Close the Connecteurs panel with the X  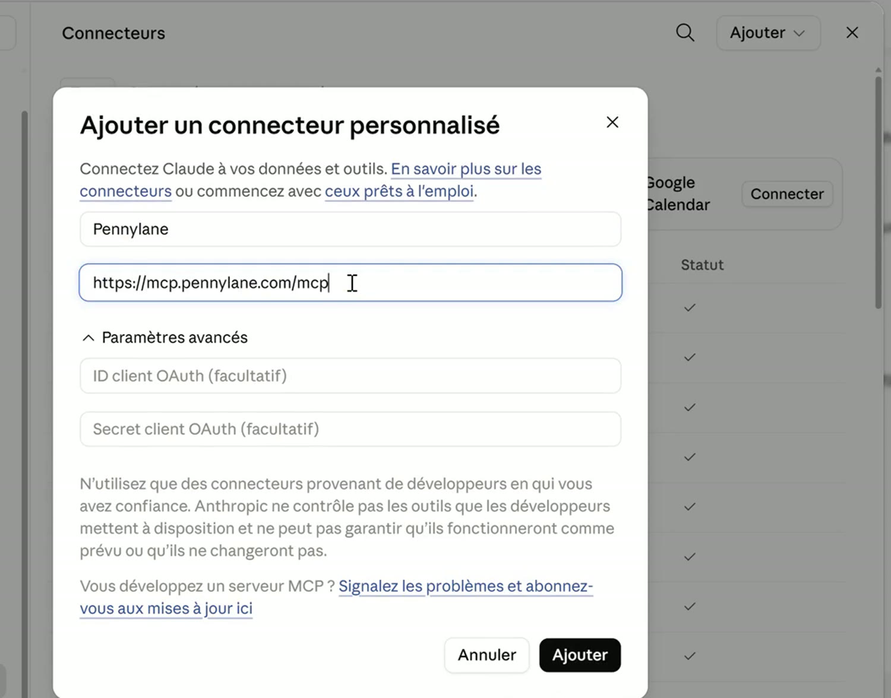852,33
